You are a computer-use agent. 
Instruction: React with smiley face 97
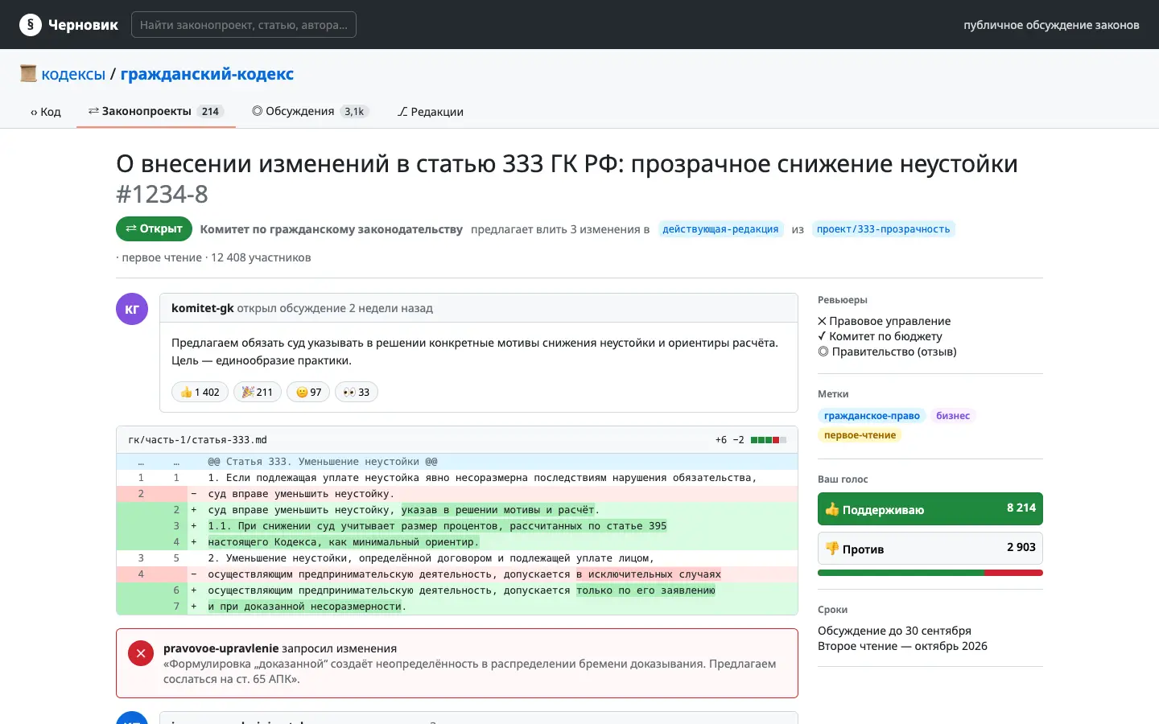point(308,392)
